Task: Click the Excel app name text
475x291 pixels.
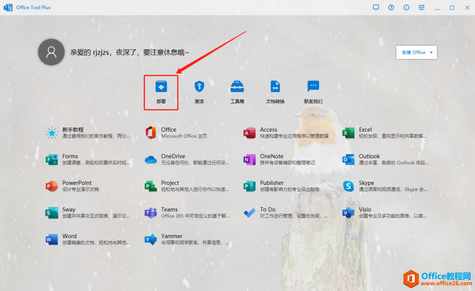Action: pos(365,129)
